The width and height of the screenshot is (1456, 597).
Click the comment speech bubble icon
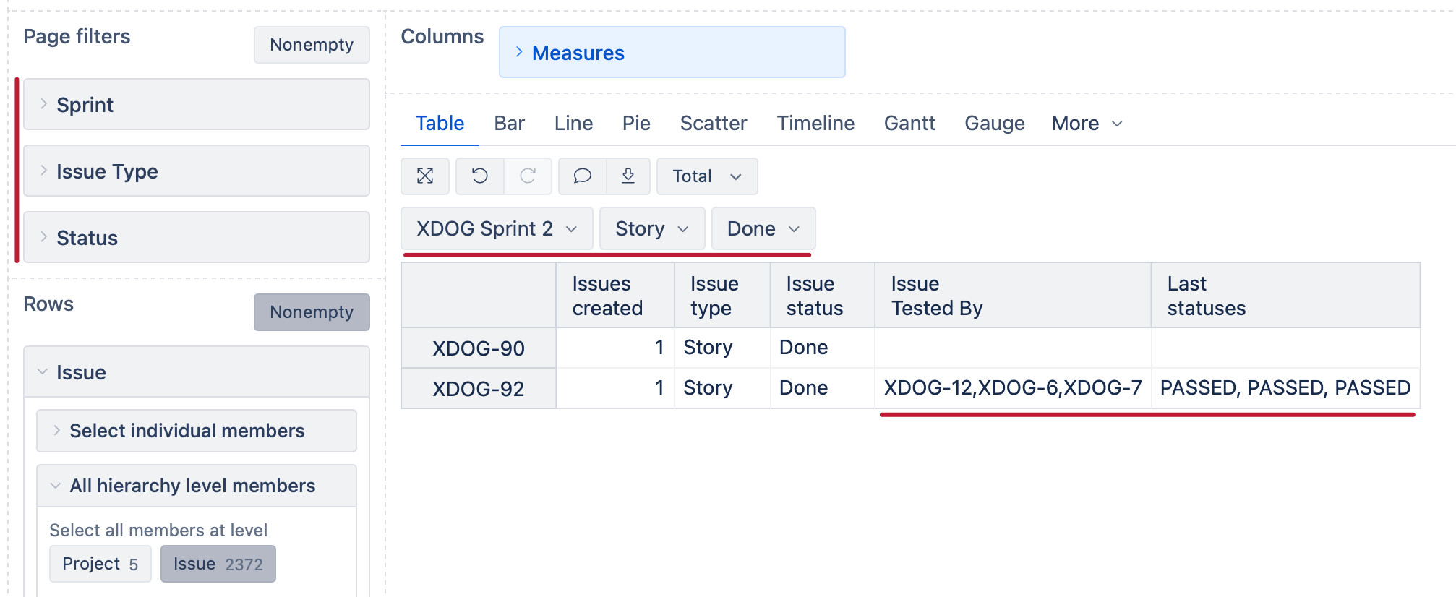pos(582,176)
